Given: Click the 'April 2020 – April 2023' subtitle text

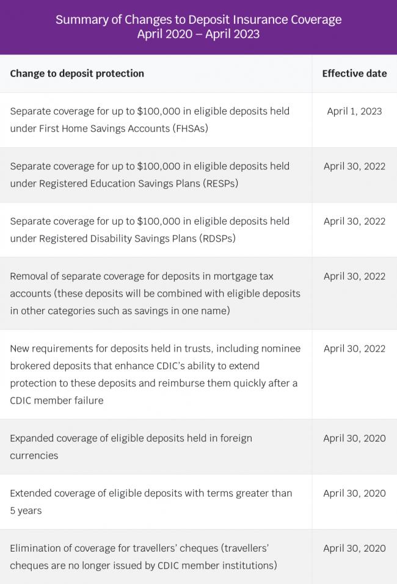Looking at the screenshot, I should tap(198, 34).
